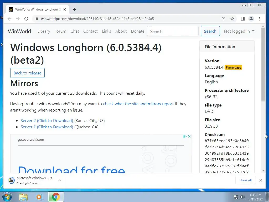Screen dimensions: 269x202
Task: Click the Prerelease badge
Action: pos(233,68)
